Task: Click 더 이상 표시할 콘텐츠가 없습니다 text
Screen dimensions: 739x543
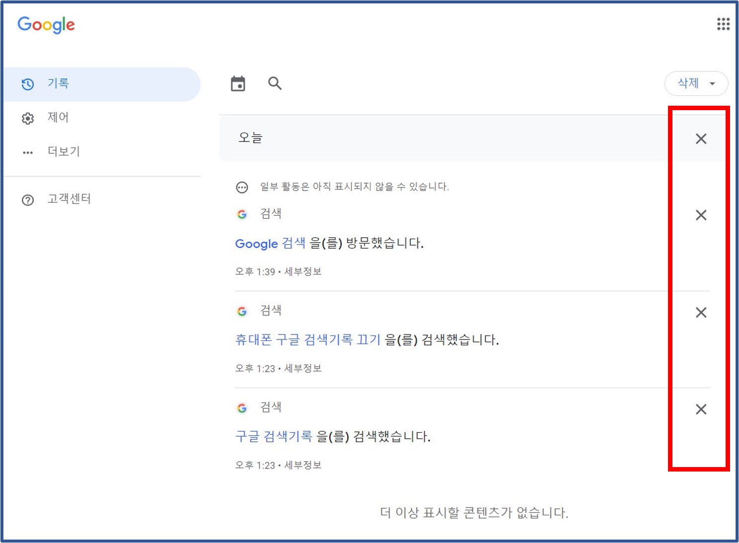Action: point(474,513)
